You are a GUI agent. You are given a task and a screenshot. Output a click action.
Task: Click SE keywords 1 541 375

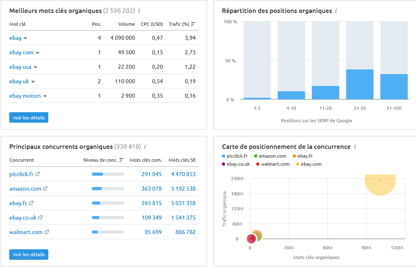click(x=183, y=218)
